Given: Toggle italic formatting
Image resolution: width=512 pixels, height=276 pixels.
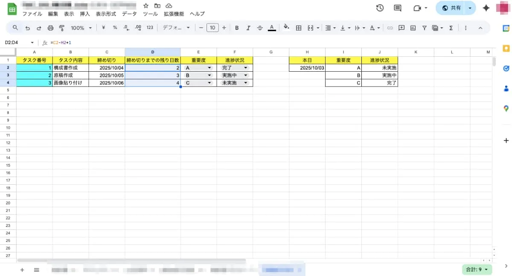Looking at the screenshot, I should pyautogui.click(x=248, y=28).
